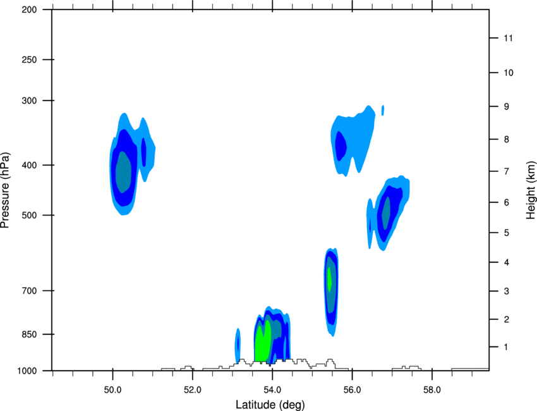
Task: Click the teal core near 50 degrees latitude
Action: coord(123,173)
